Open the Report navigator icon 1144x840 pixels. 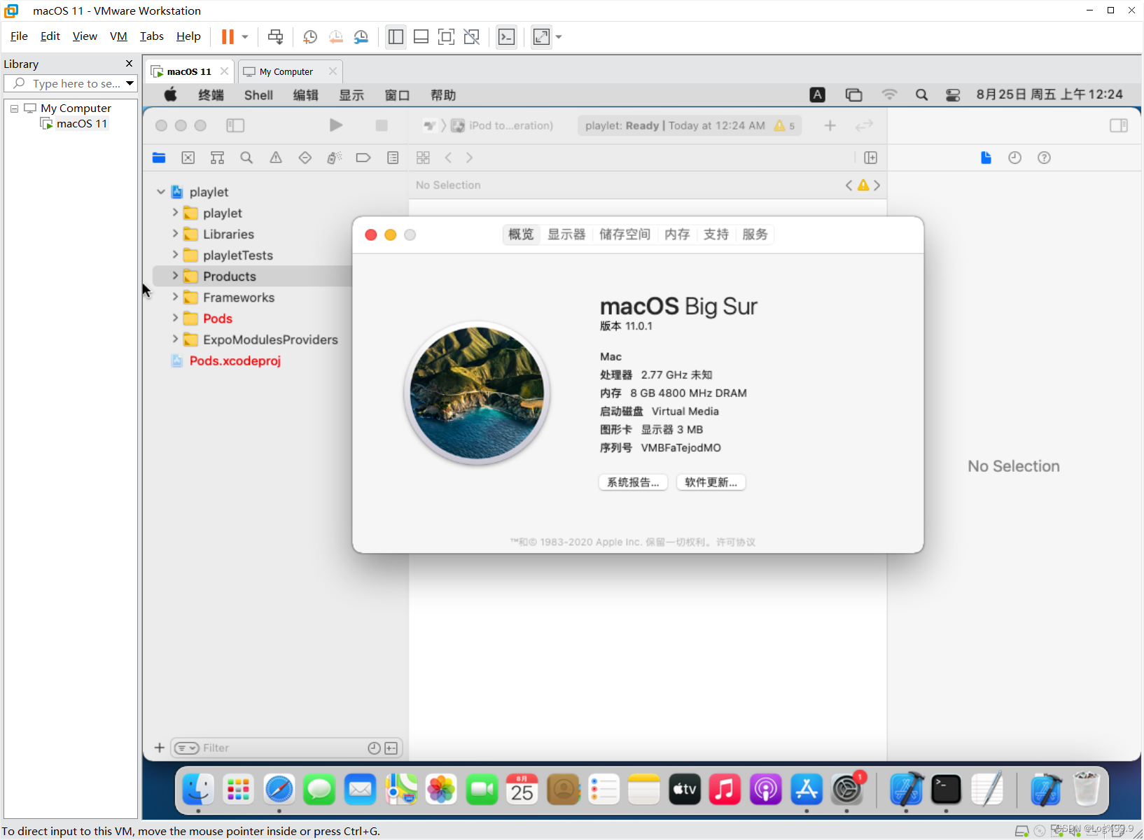tap(393, 157)
